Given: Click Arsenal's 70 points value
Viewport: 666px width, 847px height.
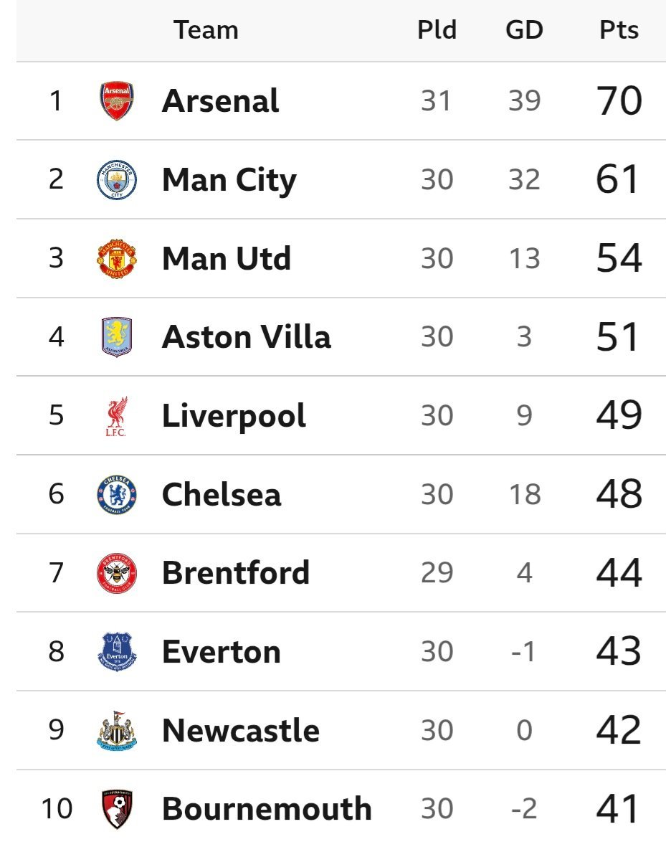Looking at the screenshot, I should 619,101.
